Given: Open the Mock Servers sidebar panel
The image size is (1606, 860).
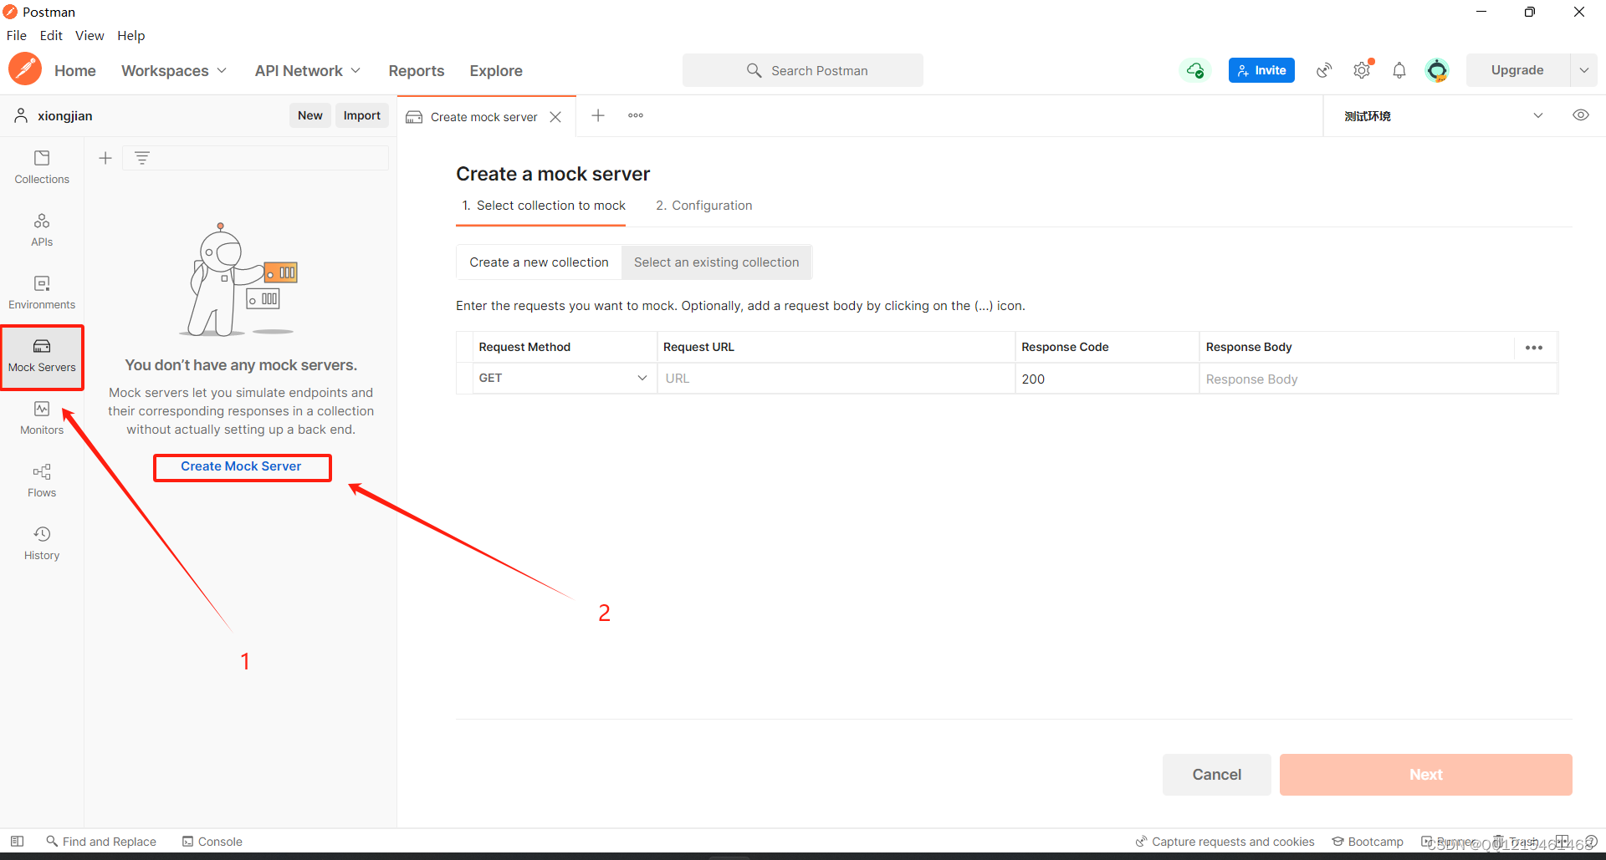Looking at the screenshot, I should tap(42, 356).
